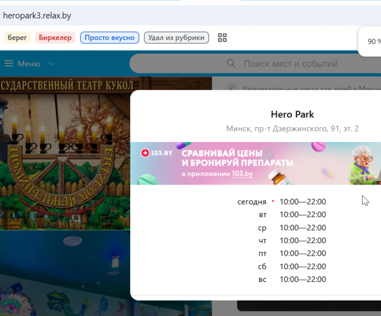Open the hamburger Меню icon
This screenshot has width=381, height=316.
(x=9, y=64)
